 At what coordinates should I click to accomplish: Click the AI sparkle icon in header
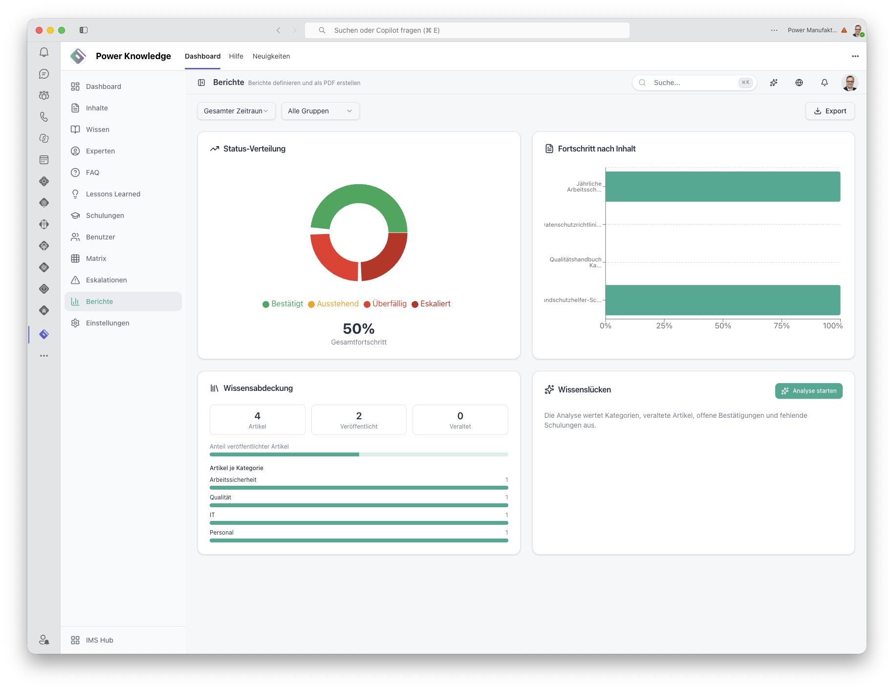[x=774, y=83]
